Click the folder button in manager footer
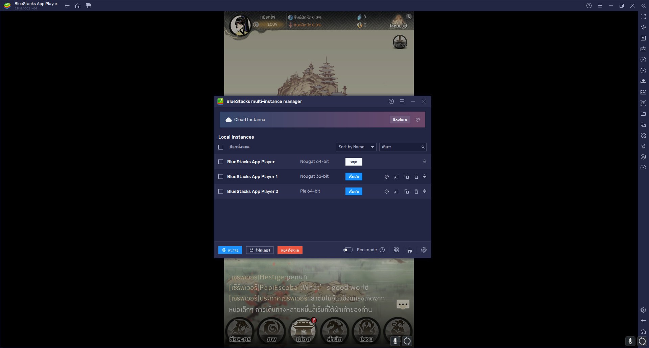 tap(260, 250)
